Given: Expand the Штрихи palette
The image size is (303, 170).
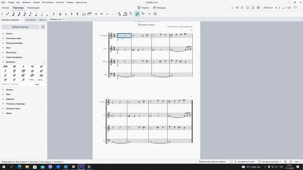Looking at the screenshot, I should (3, 90).
